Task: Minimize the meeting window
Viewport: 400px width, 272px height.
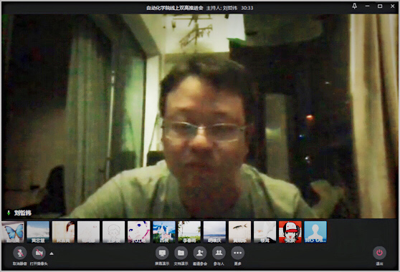Action: click(x=367, y=6)
